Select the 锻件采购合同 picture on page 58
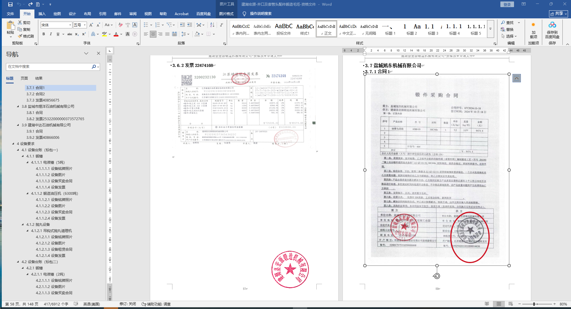Image resolution: width=571 pixels, height=309 pixels. 437,170
